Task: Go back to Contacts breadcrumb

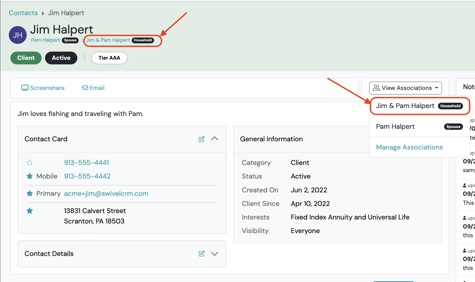Action: (x=23, y=13)
